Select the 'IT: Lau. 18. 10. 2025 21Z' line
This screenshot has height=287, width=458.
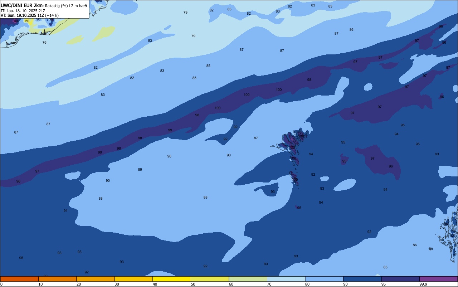pyautogui.click(x=23, y=11)
